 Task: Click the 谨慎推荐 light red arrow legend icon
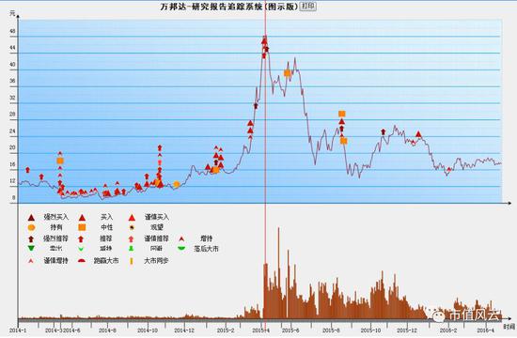(132, 238)
